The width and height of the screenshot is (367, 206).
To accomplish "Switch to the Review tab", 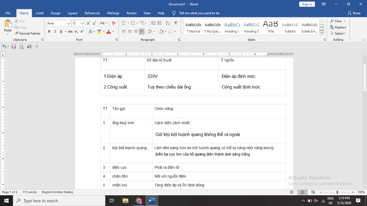I will [x=132, y=13].
